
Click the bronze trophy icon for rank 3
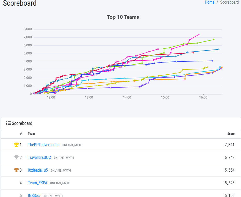pyautogui.click(x=16, y=170)
